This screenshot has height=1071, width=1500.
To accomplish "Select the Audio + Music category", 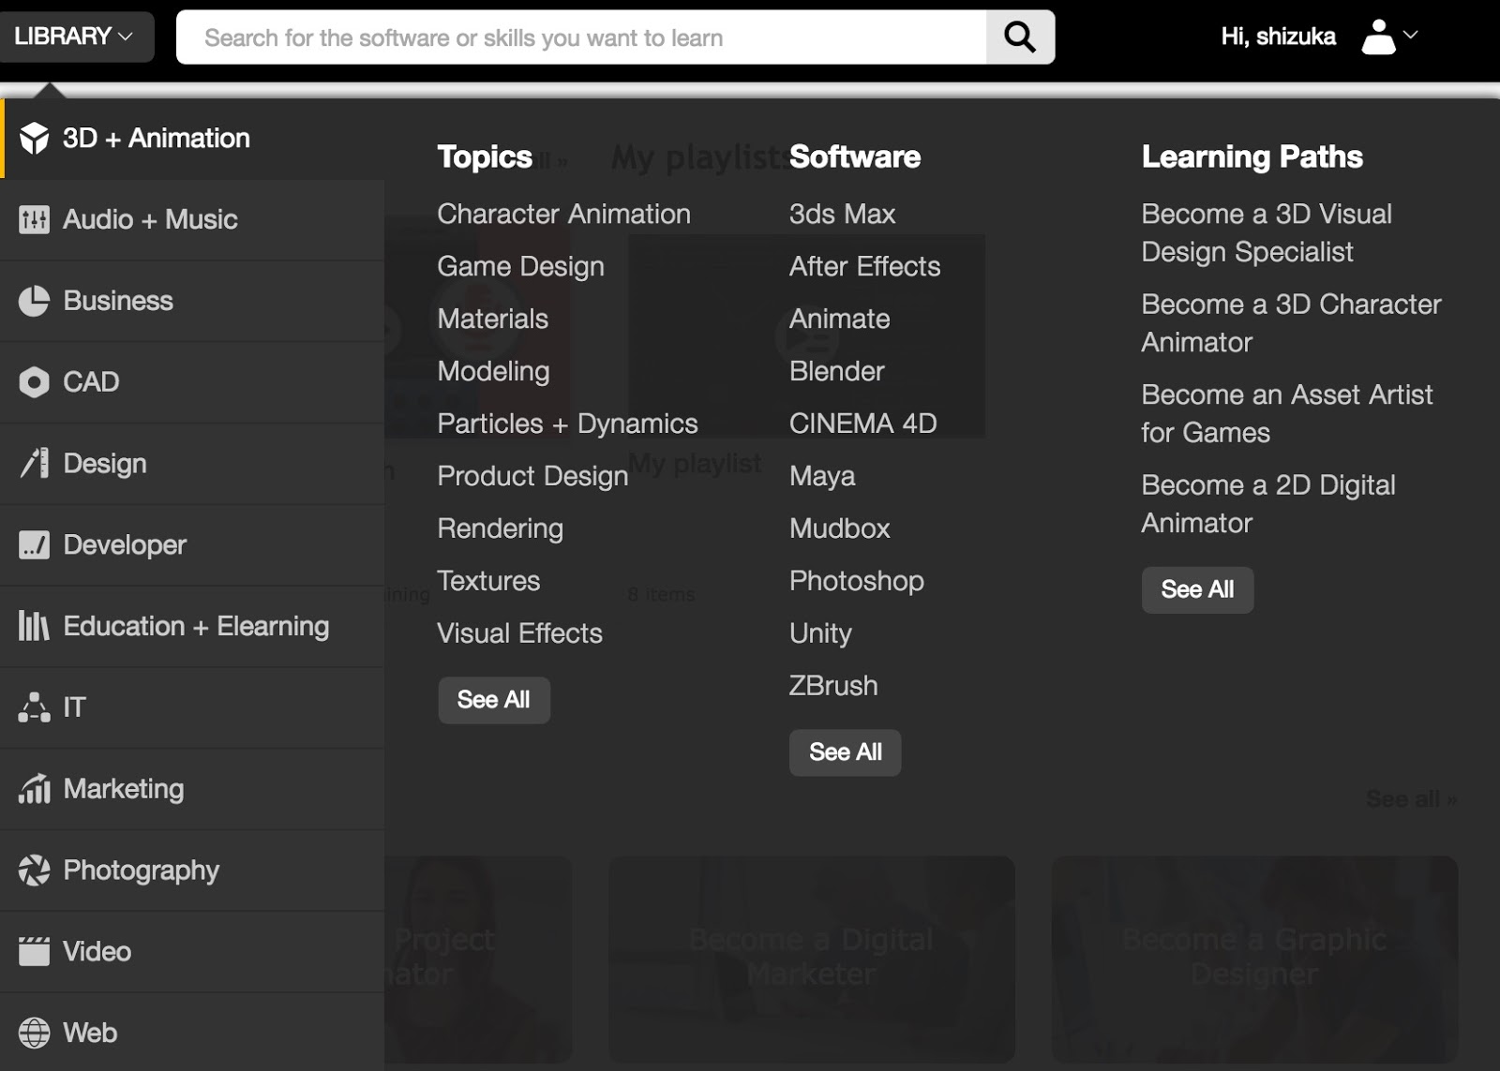I will click(x=192, y=219).
